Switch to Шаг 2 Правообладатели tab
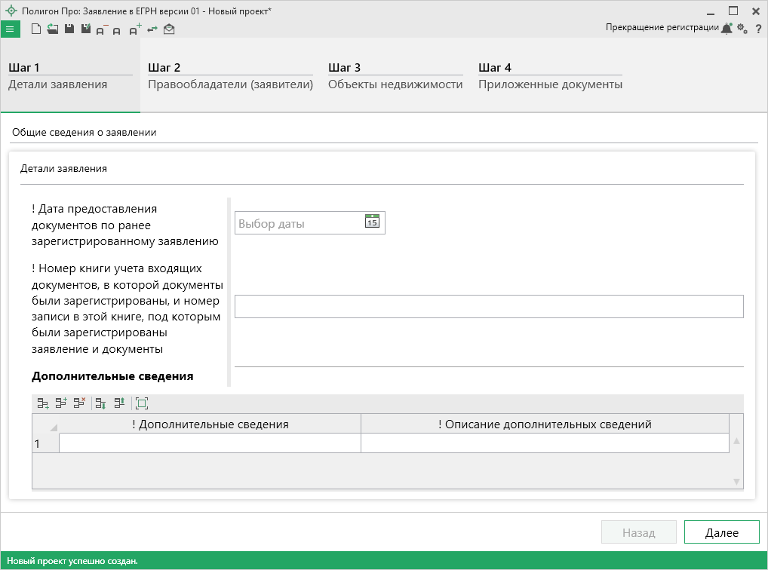The height and width of the screenshot is (570, 768). pyautogui.click(x=230, y=76)
